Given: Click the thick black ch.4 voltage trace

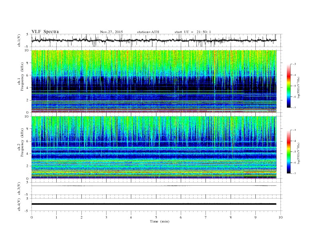Looking at the screenshot, I should click(x=154, y=204).
